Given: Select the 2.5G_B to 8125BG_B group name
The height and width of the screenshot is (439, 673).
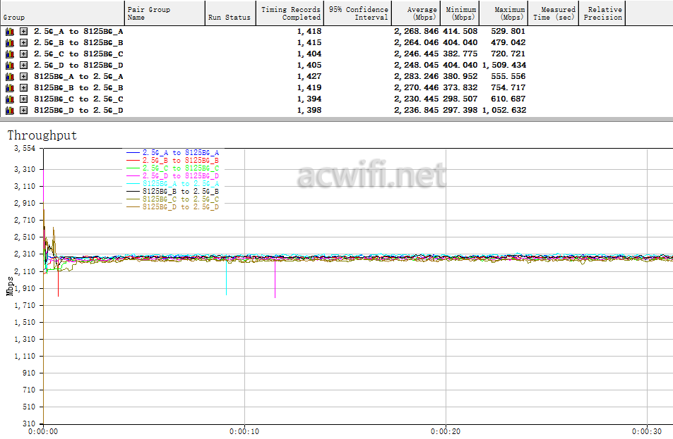Looking at the screenshot, I should point(78,43).
